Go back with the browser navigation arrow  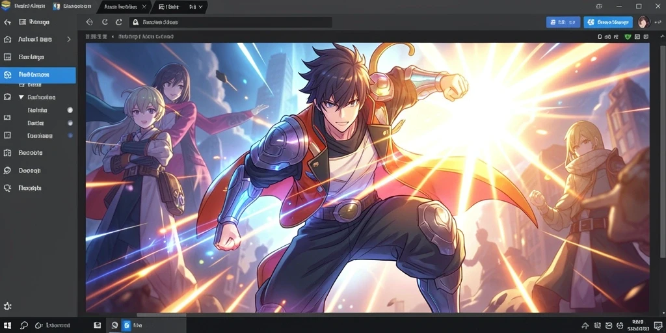pos(89,22)
